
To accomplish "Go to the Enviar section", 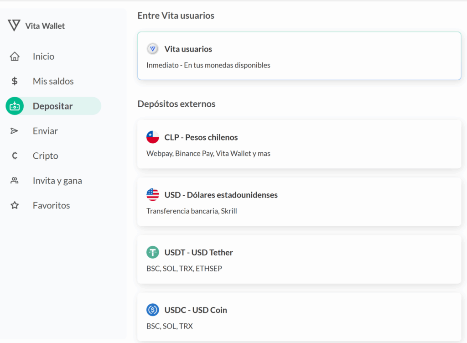I will (x=45, y=131).
